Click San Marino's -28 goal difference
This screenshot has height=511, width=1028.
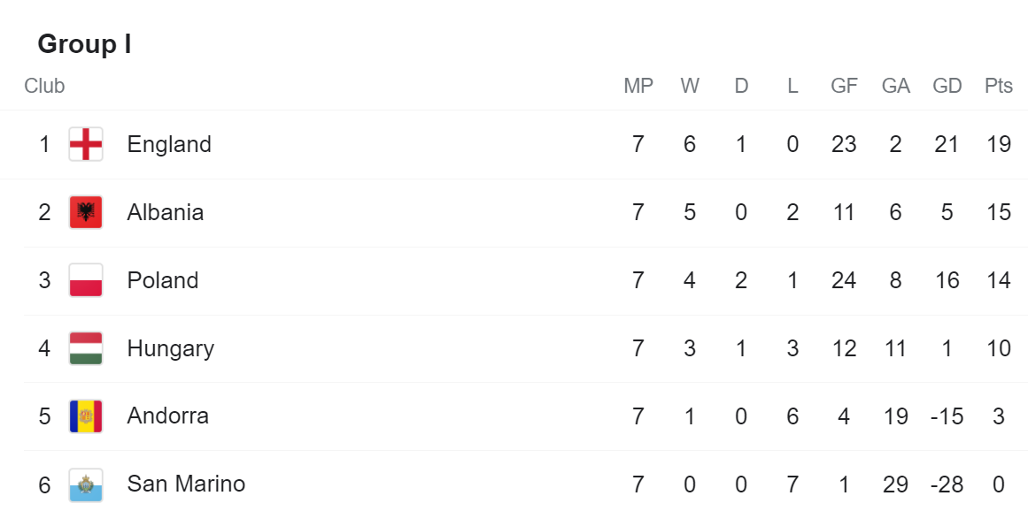click(x=947, y=484)
